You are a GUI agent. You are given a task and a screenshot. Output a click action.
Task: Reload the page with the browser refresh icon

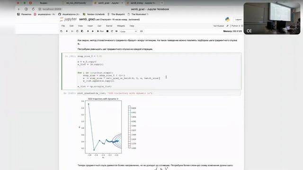pos(33,9)
